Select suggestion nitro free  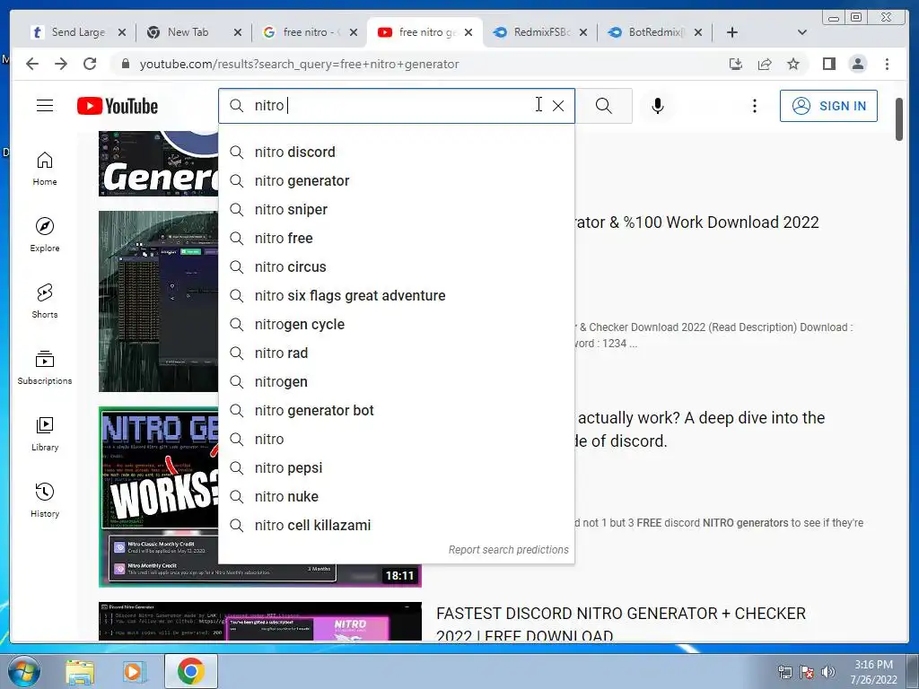pyautogui.click(x=396, y=238)
